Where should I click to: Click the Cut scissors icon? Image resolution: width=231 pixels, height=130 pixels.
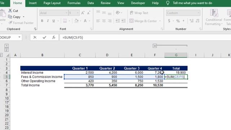(x=10, y=10)
